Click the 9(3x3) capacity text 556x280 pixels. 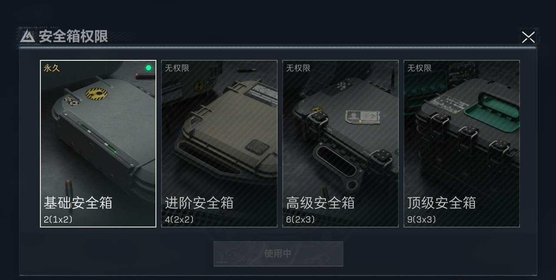coord(422,220)
